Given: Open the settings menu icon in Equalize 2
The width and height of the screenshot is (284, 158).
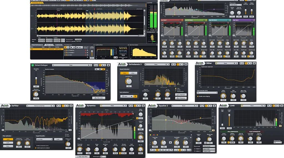Looking at the screenshot, I should tap(215, 106).
